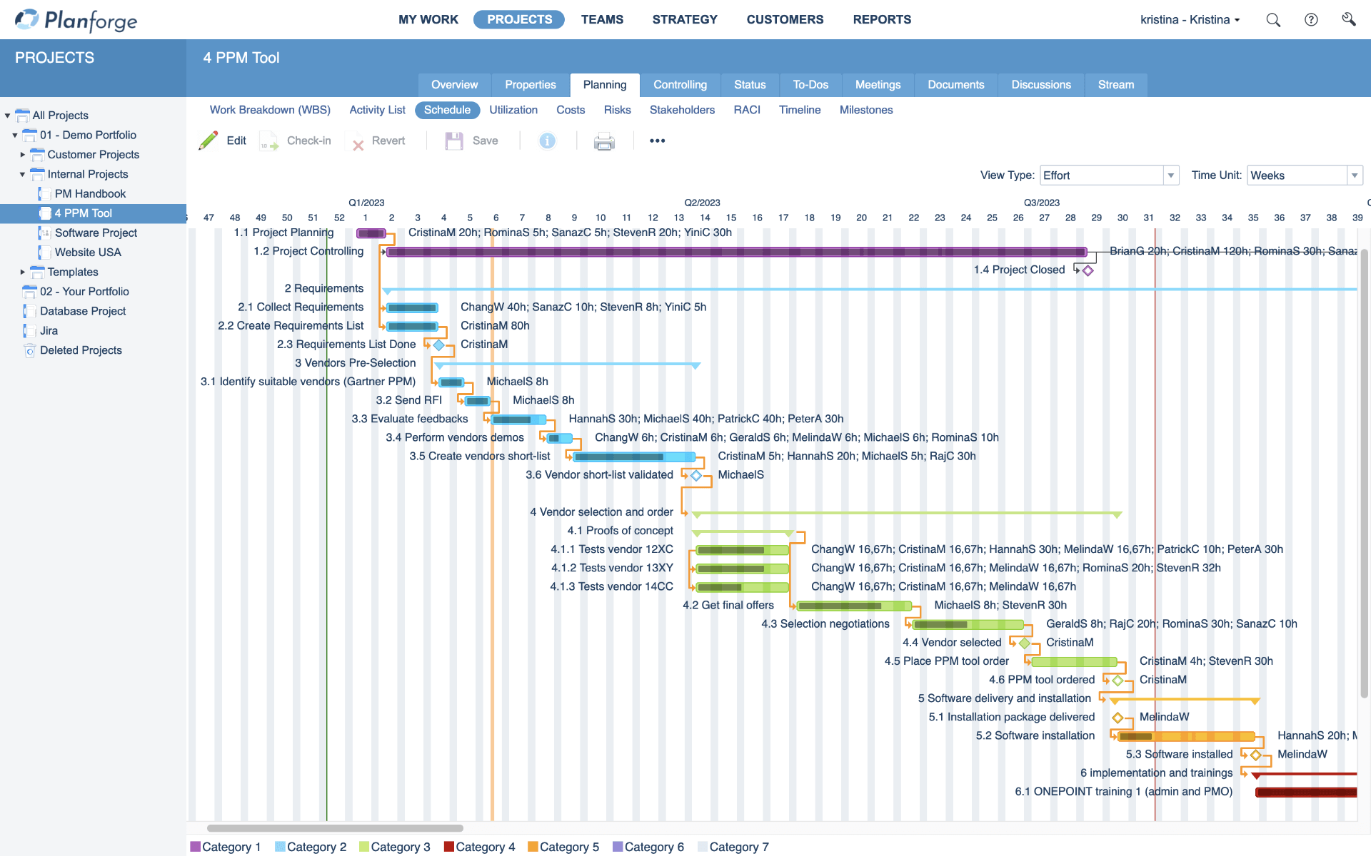
Task: Click the Check-in icon
Action: (x=268, y=141)
